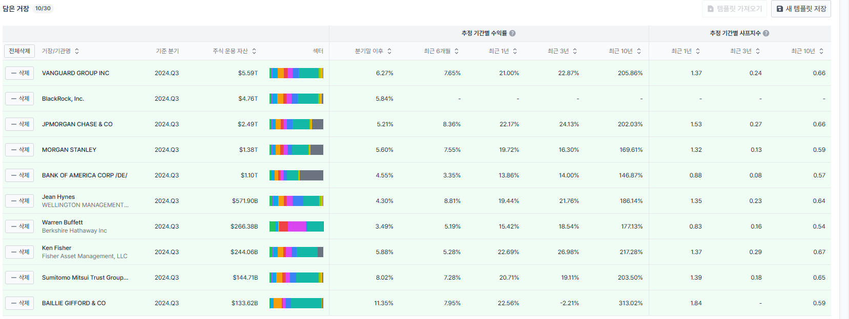Open Sumitomo Mitsui Trust Group name
849x319 pixels.
[x=85, y=278]
